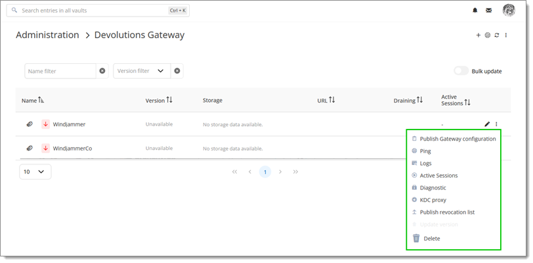533x263 pixels.
Task: Go to the next page
Action: coord(280,172)
